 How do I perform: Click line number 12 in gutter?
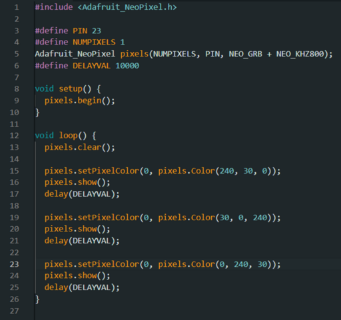point(15,136)
